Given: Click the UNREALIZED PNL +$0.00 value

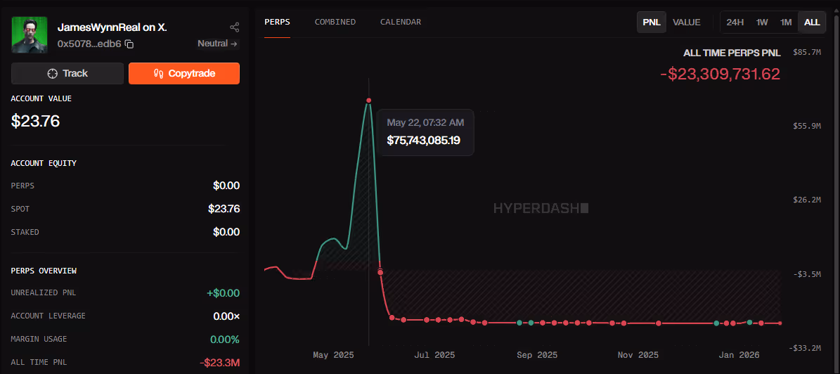Looking at the screenshot, I should pos(223,293).
